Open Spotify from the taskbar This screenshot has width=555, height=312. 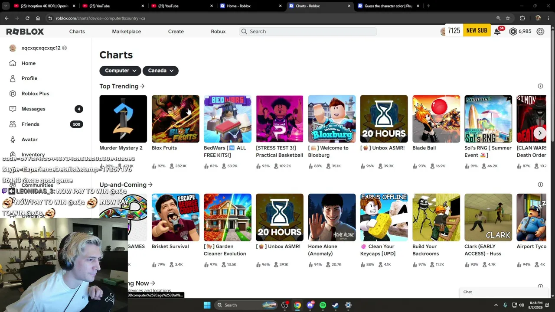click(323, 305)
